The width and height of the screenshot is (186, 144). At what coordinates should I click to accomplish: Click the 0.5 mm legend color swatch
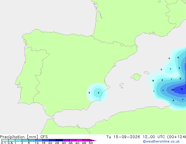pos(12,140)
